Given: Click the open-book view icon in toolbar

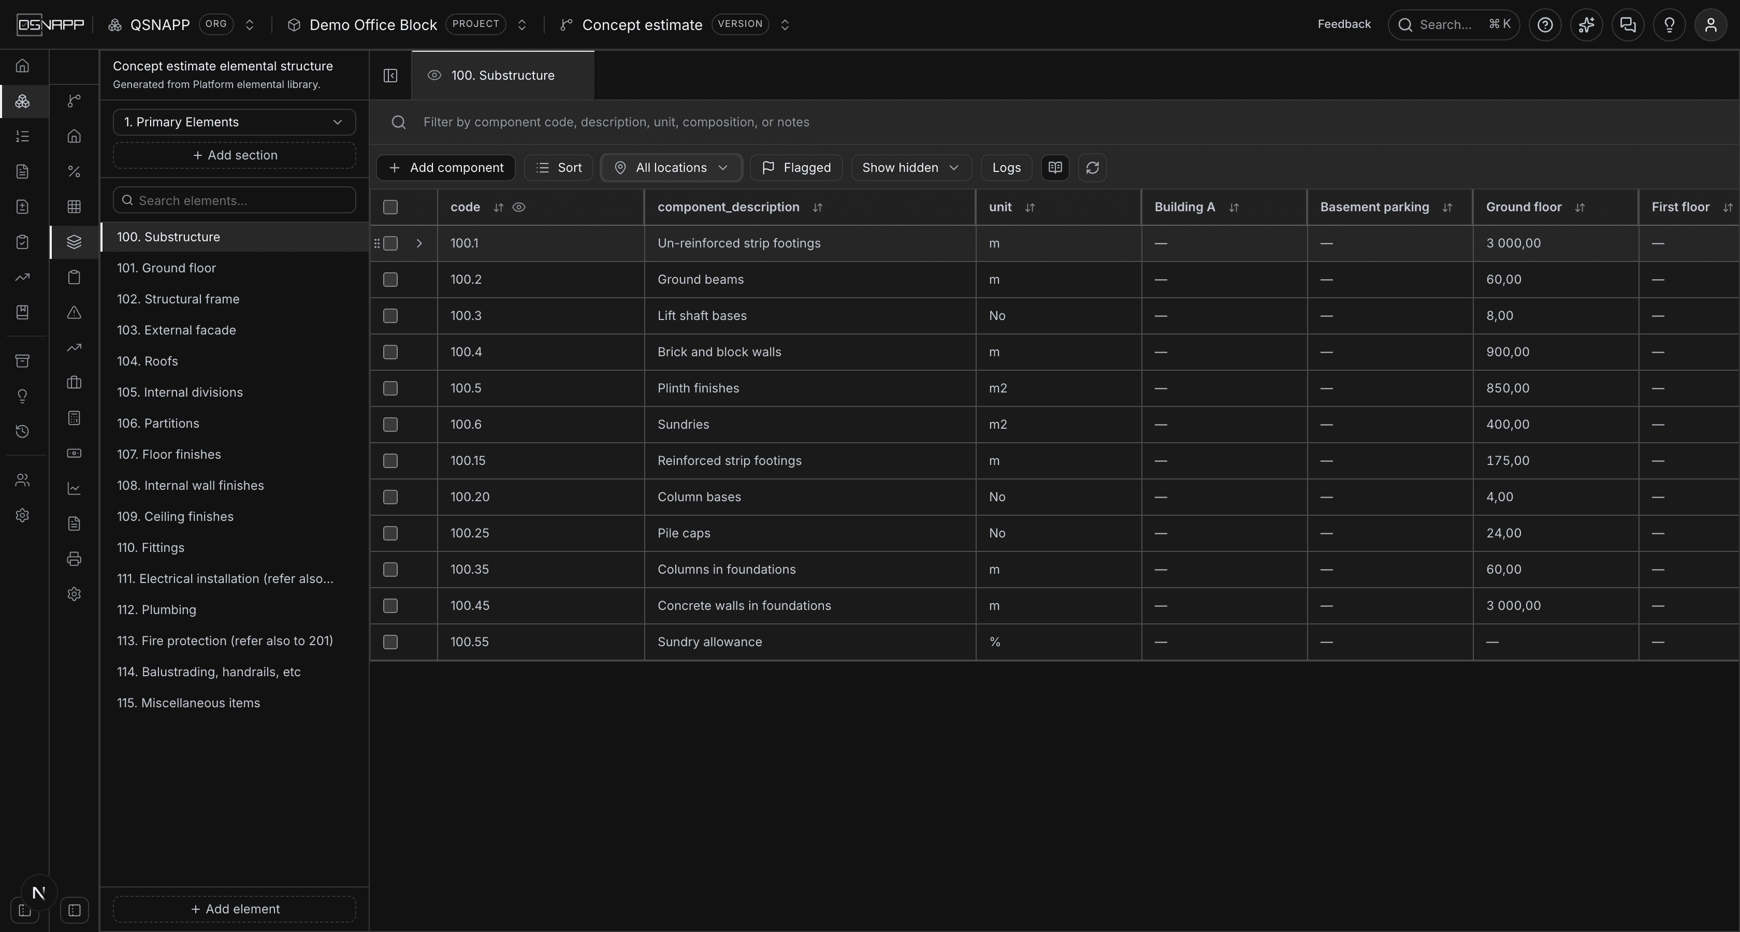Looking at the screenshot, I should [x=1055, y=167].
